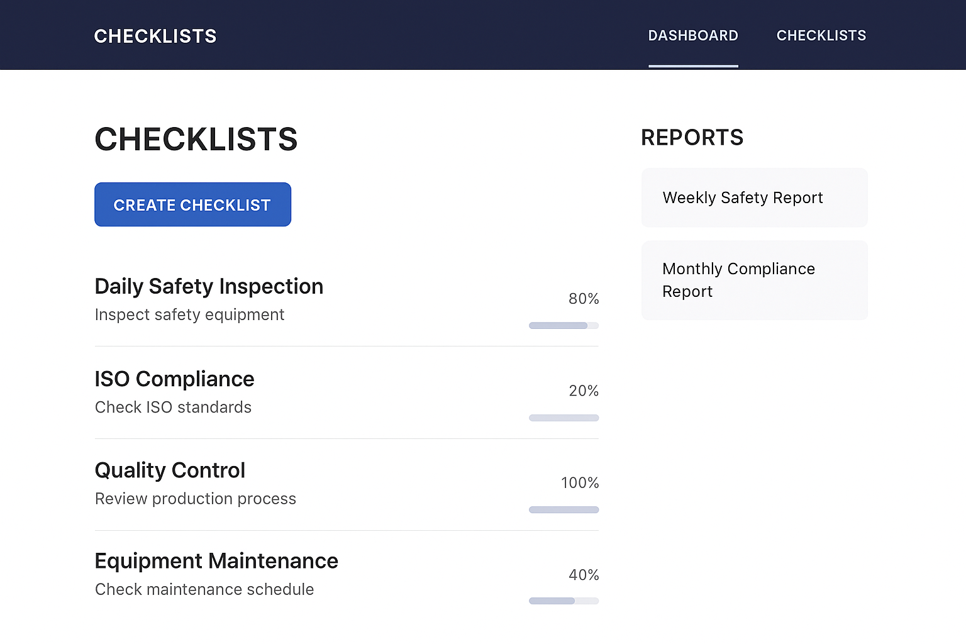Image resolution: width=966 pixels, height=644 pixels.
Task: Select the Equipment Maintenance checklist
Action: coord(216,560)
